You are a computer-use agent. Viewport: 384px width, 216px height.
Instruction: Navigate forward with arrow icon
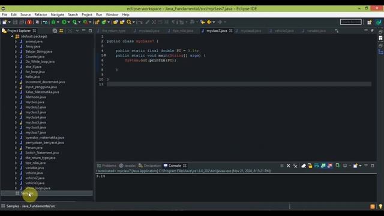[220, 22]
